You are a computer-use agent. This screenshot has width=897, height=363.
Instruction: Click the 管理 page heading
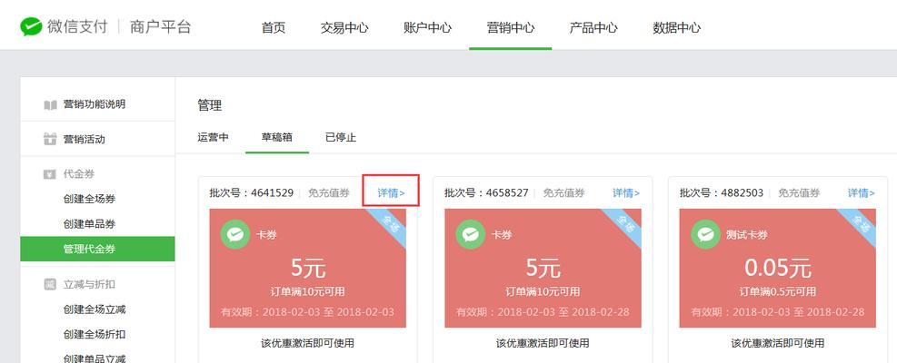209,105
